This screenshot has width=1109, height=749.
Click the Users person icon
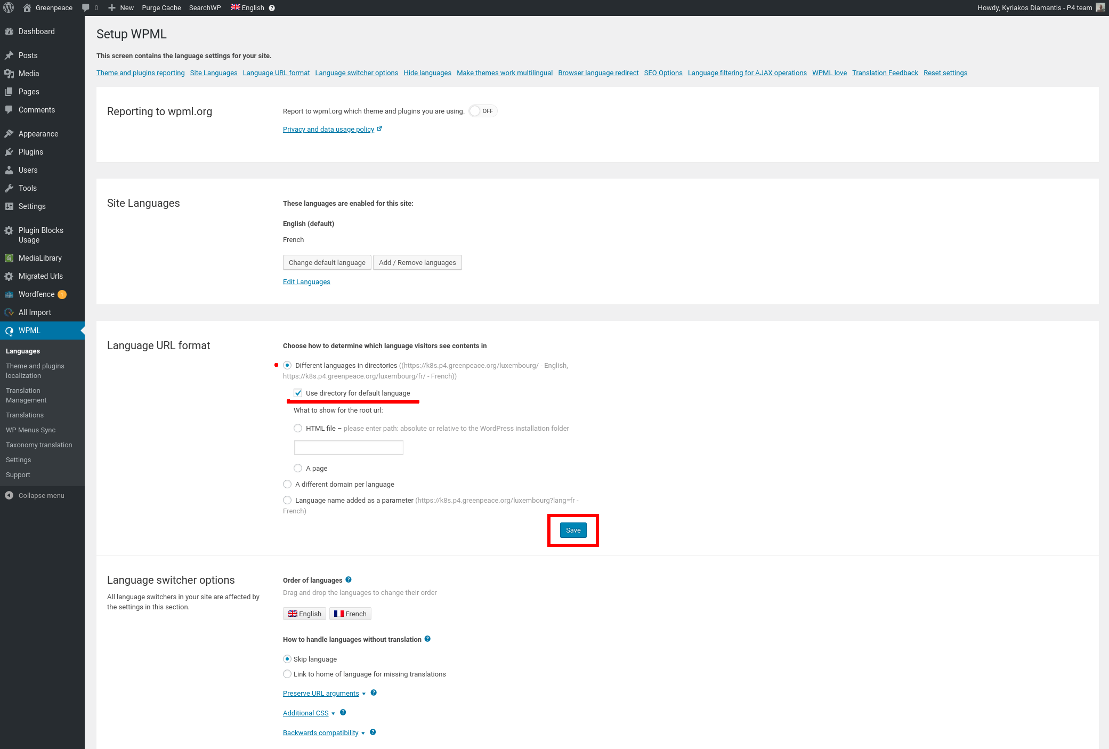click(9, 170)
